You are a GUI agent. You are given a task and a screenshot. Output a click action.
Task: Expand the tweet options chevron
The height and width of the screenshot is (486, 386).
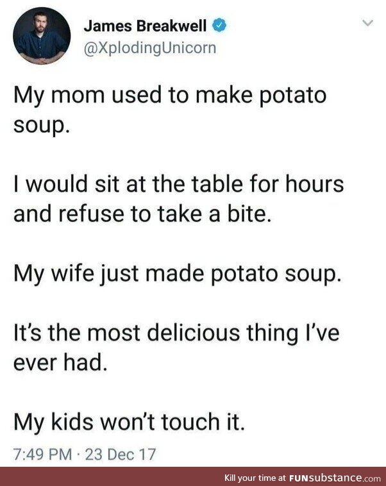tap(367, 24)
